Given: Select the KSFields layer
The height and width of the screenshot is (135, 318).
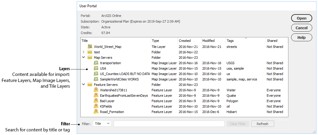Looking at the screenshot, I should click(x=106, y=106).
